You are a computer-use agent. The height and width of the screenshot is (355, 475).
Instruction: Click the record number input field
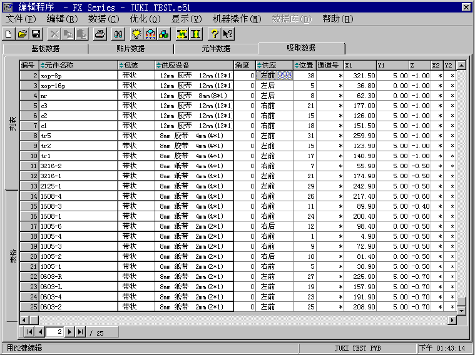[x=55, y=332]
